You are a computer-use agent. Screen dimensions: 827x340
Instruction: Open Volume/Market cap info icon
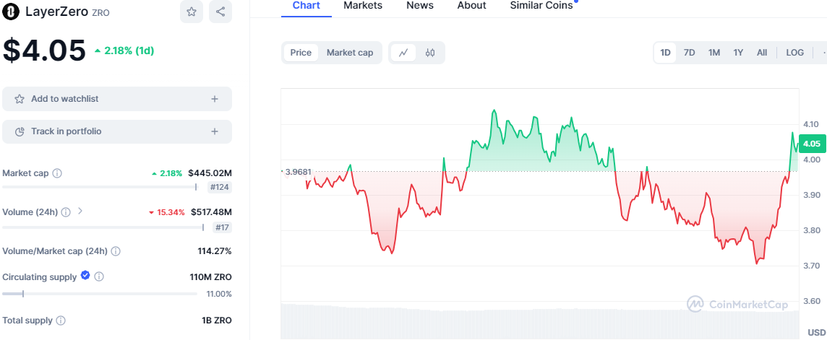click(116, 251)
